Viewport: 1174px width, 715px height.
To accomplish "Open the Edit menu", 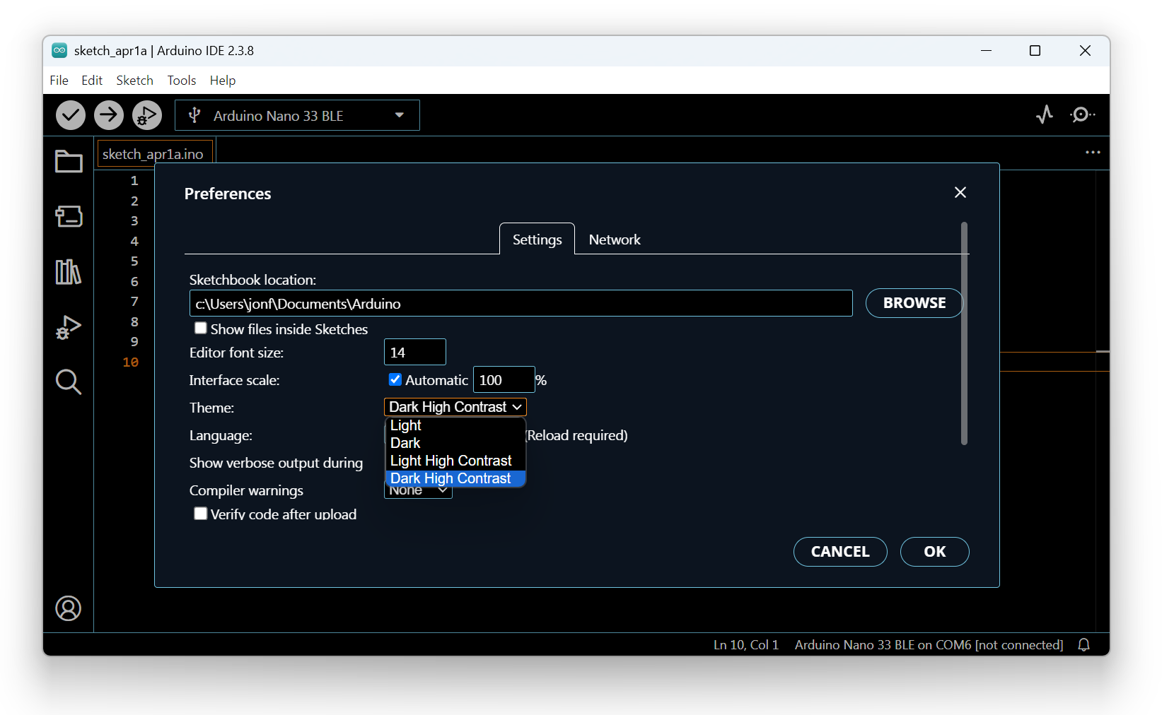I will (92, 81).
